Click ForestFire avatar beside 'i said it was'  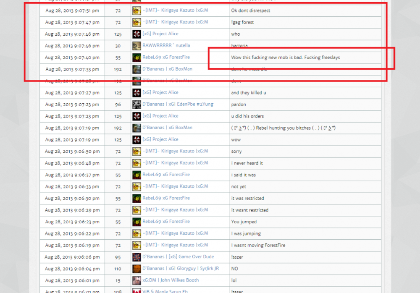(136, 175)
